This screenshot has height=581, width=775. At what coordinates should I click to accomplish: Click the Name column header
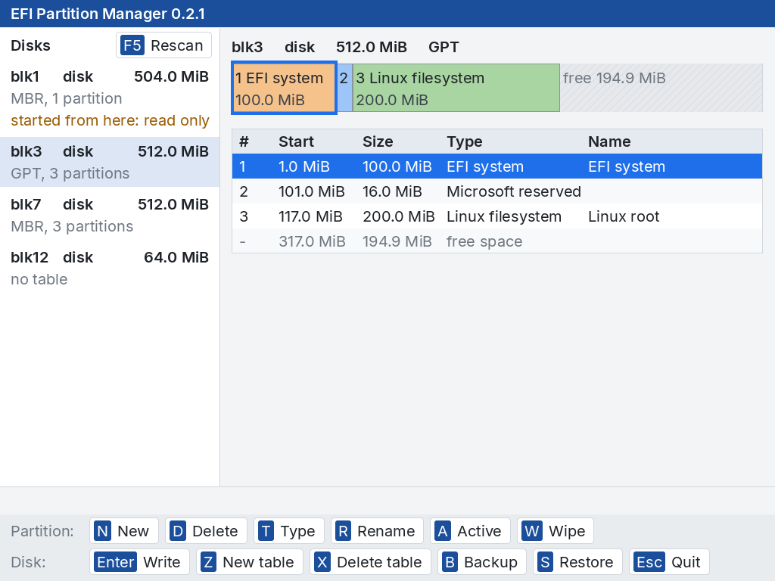[609, 141]
